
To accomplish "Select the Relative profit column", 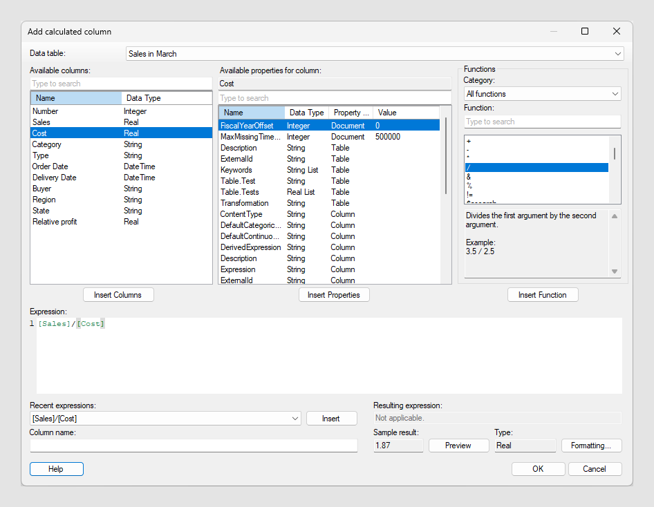I will click(122, 222).
